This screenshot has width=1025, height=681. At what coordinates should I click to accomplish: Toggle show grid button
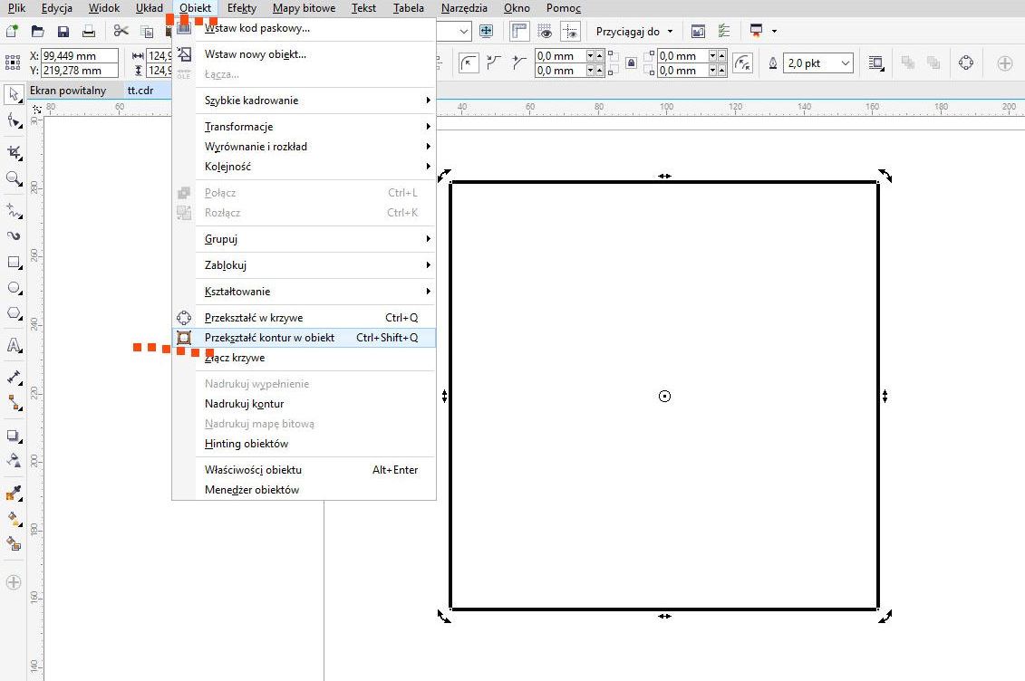(546, 31)
